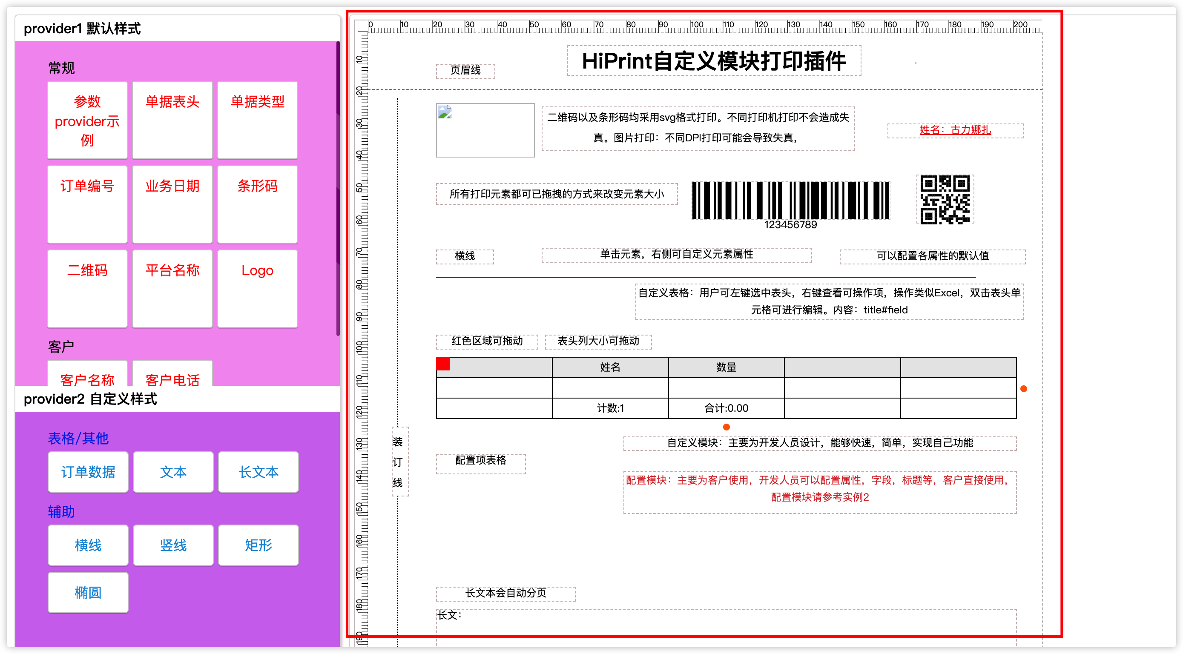The image size is (1183, 654).
Task: Click the 平台名称 tile
Action: pos(172,289)
